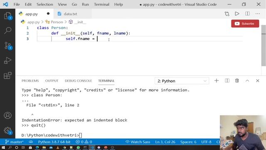Viewport: 266px width, 150px height.
Task: Click line 1 'class Person:' in editor
Action: point(52,28)
